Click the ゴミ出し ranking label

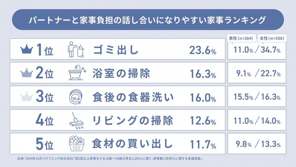pos(115,51)
